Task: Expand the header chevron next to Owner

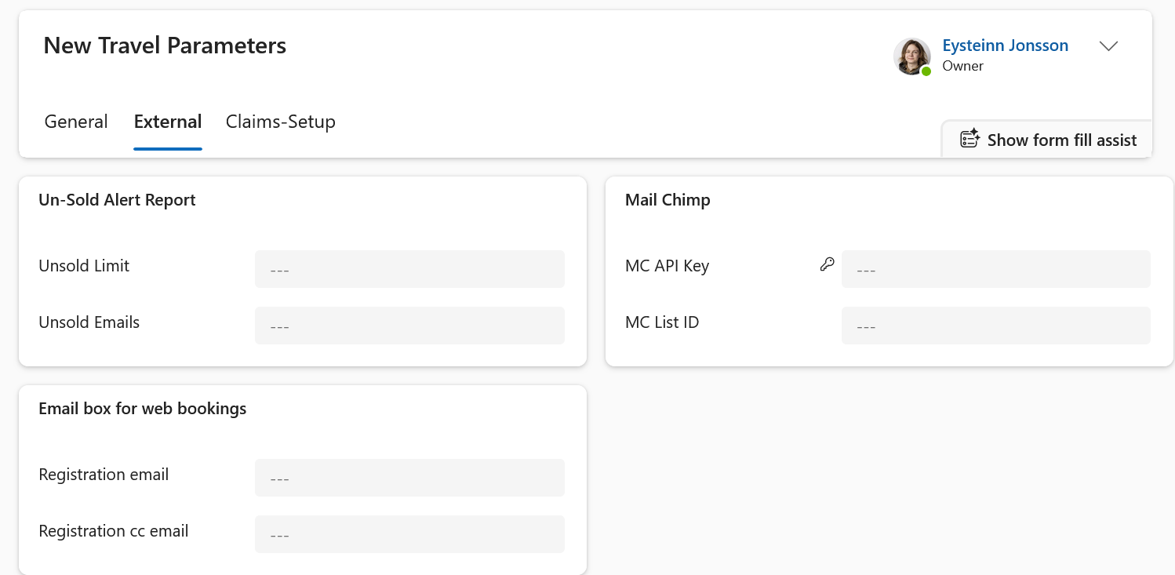Action: coord(1108,46)
